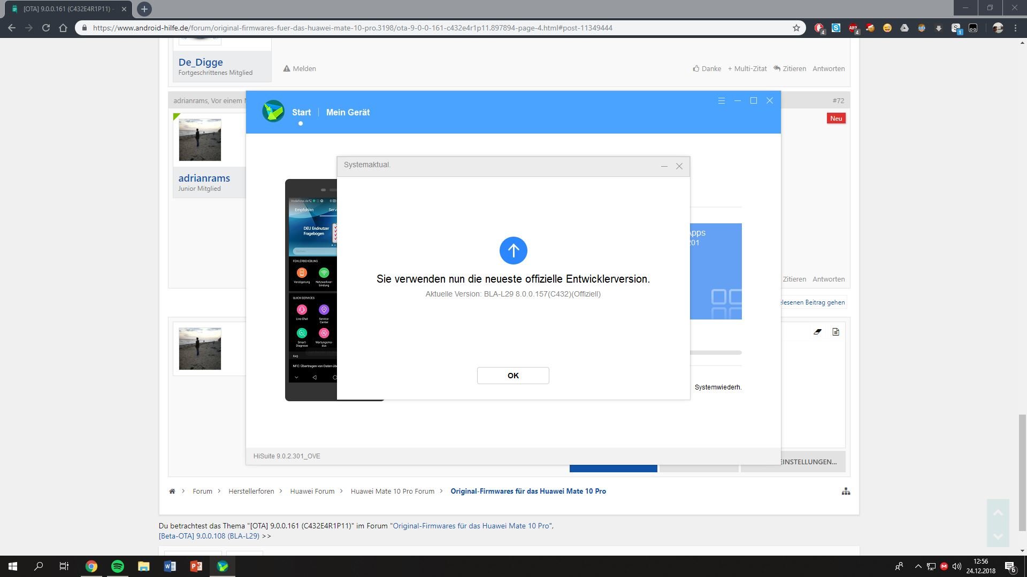Open the Skype extension icon

coord(836,28)
